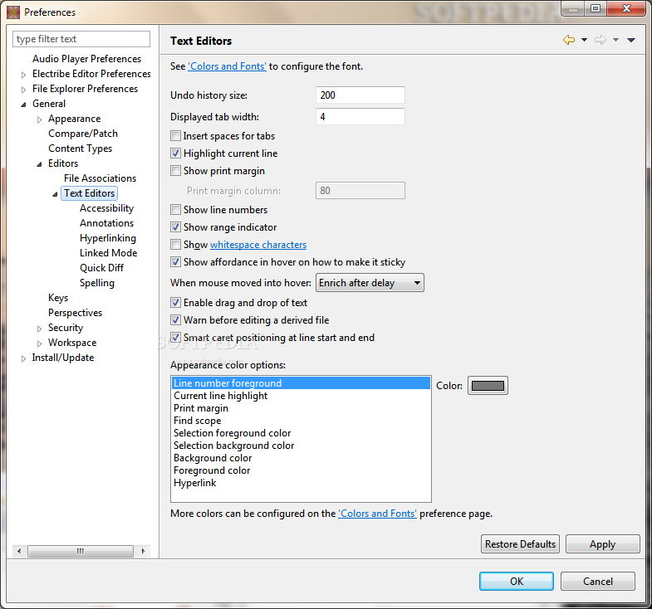
Task: Open the preferences view menu triangle
Action: (x=630, y=40)
